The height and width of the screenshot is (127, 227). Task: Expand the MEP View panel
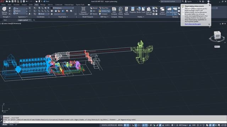coord(104,17)
